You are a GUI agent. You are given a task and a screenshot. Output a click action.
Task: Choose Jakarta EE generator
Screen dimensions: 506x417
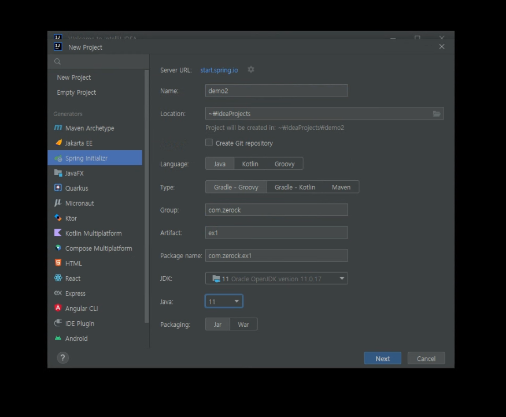95,143
